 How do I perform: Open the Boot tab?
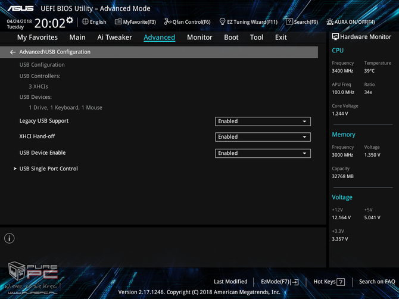[x=231, y=38]
